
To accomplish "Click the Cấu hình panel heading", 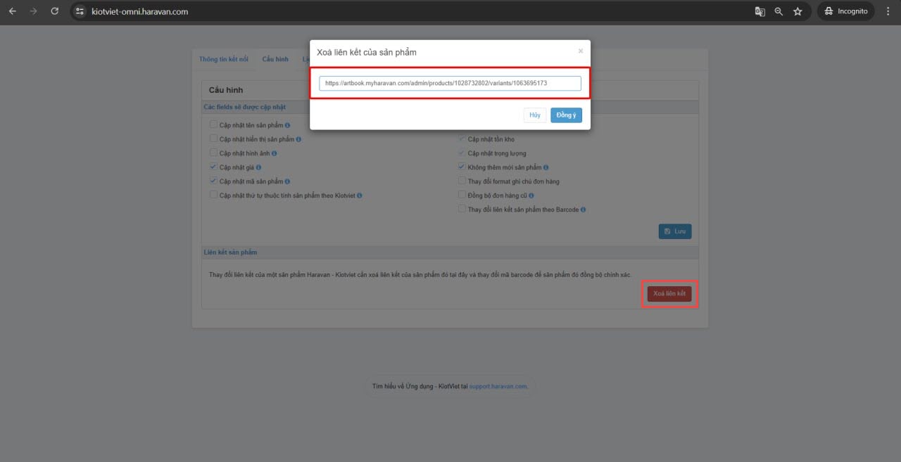I will pos(226,90).
